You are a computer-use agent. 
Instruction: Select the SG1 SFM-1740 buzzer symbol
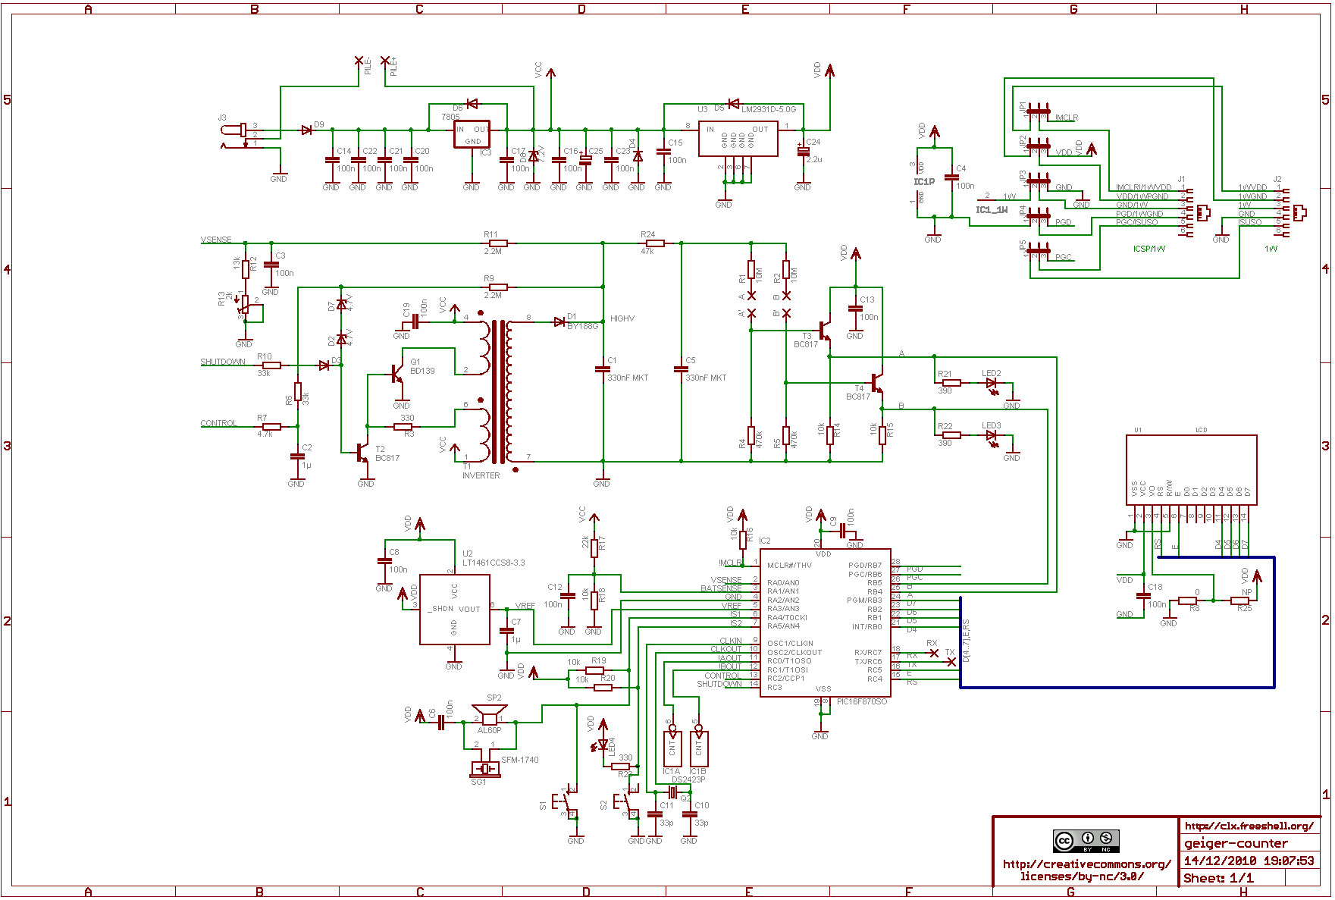[485, 769]
